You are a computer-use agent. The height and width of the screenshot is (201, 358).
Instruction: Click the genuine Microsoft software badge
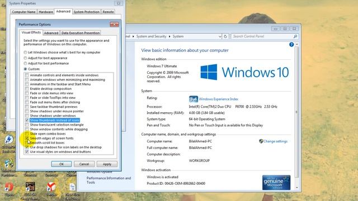tap(276, 183)
